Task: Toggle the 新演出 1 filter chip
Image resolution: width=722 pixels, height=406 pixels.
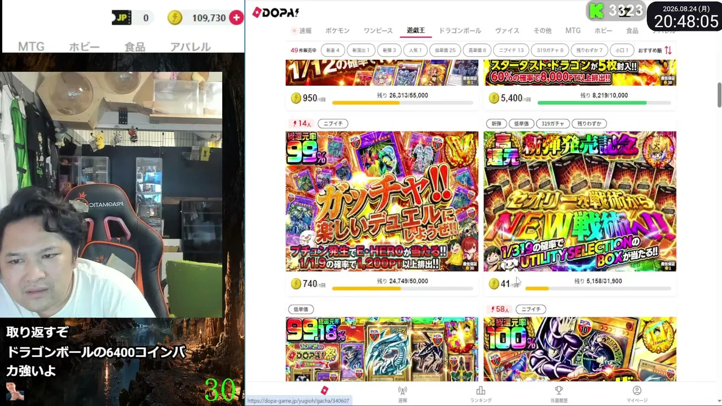Action: pyautogui.click(x=360, y=50)
